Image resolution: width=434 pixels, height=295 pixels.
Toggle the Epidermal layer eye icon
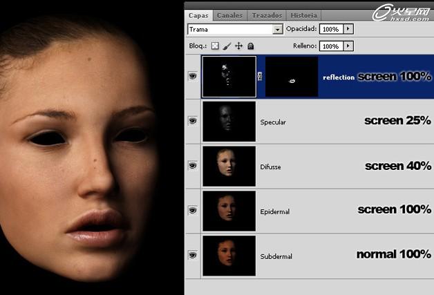[x=193, y=210]
